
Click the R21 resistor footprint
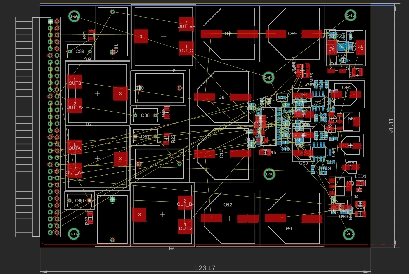point(91,35)
